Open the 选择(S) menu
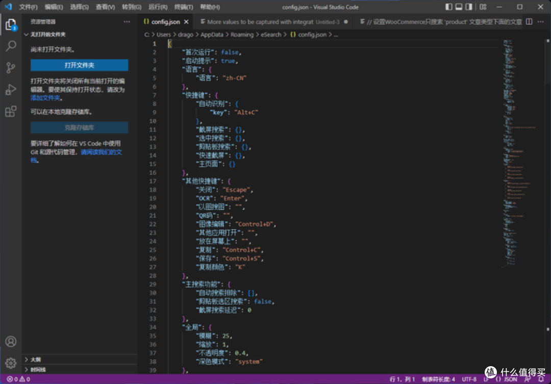This screenshot has height=384, width=551. [x=80, y=7]
